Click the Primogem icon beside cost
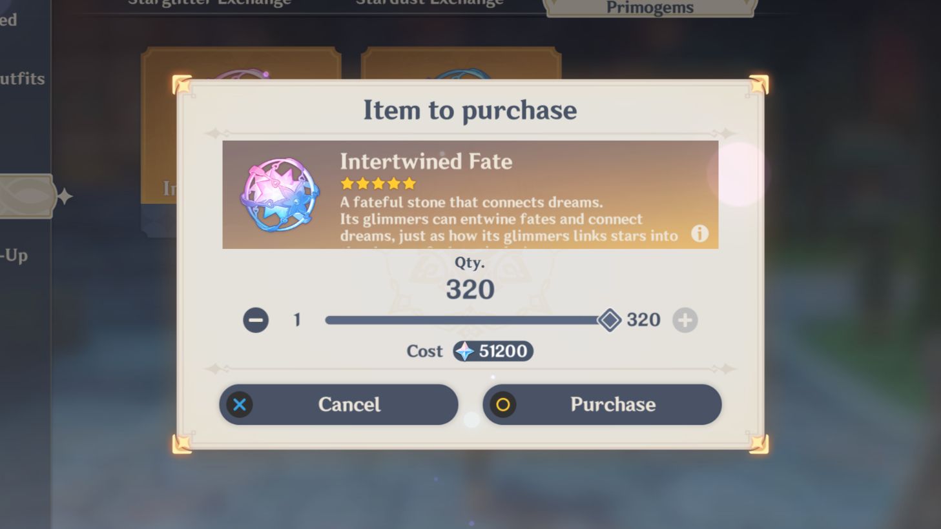 pyautogui.click(x=464, y=351)
